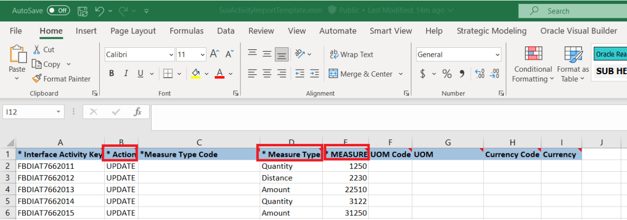Apply Comma Style icon

point(462,74)
